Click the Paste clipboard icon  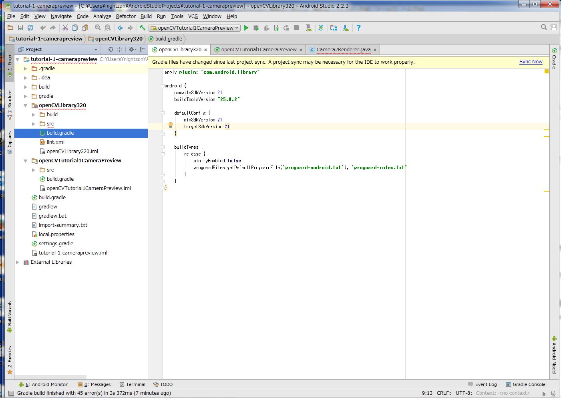pos(85,28)
